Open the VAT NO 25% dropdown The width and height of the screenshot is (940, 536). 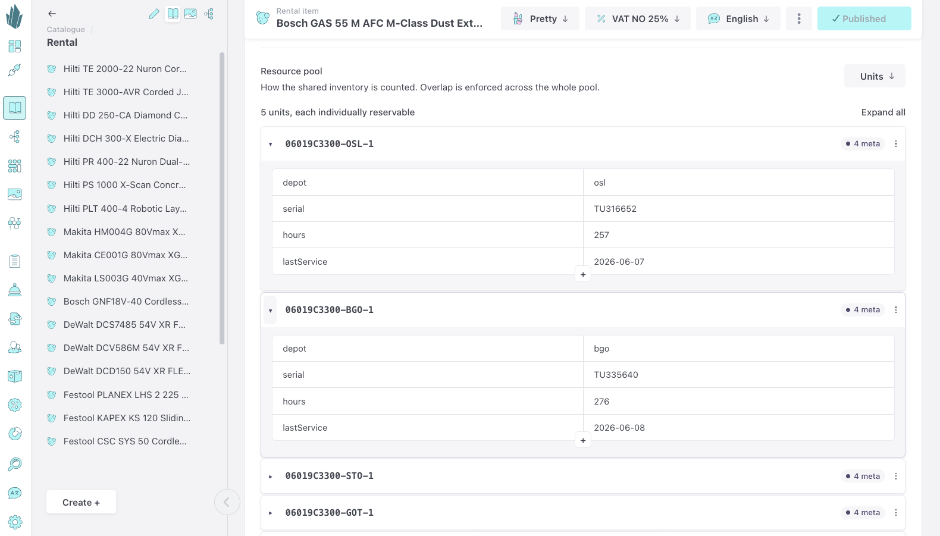point(638,19)
